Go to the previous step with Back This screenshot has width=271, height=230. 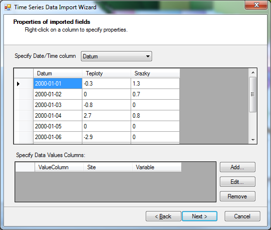163,216
